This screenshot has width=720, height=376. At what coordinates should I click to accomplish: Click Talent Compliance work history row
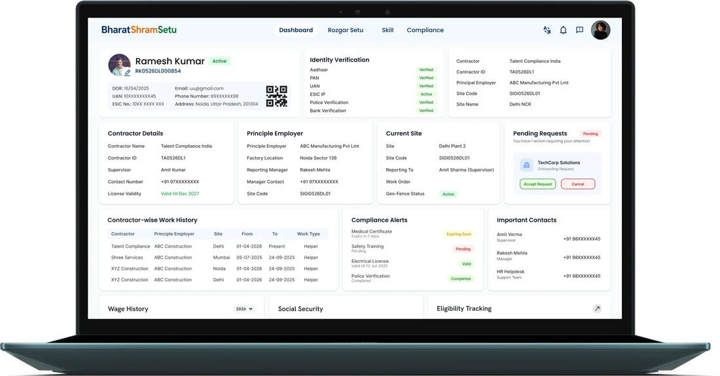click(x=218, y=247)
